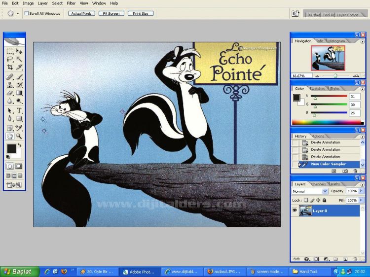Enable Scroll All Windows checkbox
This screenshot has width=370, height=277.
(27, 13)
